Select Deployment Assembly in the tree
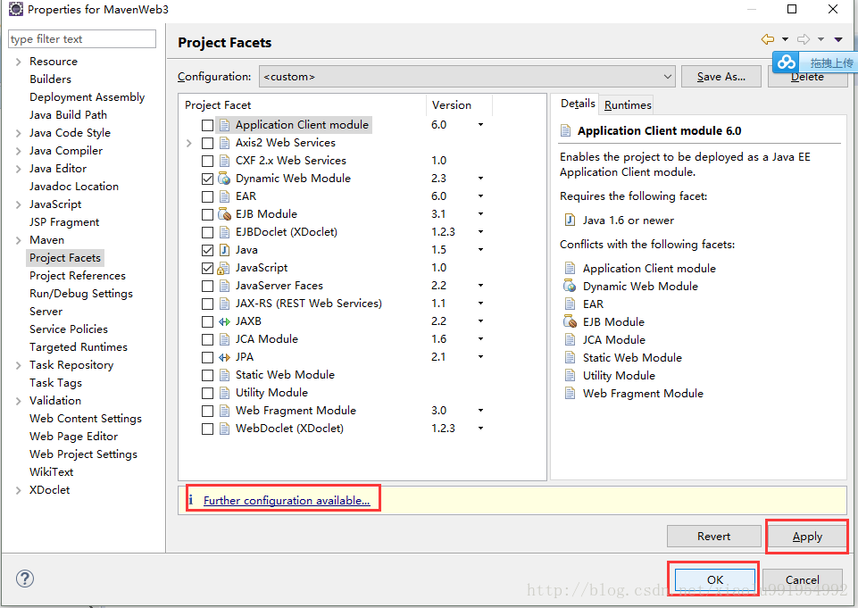Viewport: 858px width, 608px height. [x=87, y=96]
